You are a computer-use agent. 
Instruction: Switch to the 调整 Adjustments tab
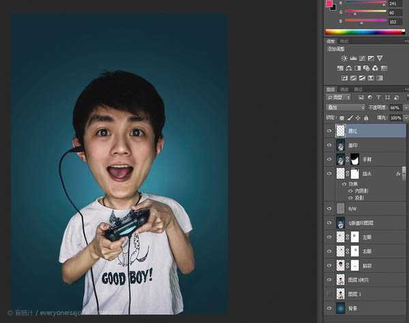point(331,41)
